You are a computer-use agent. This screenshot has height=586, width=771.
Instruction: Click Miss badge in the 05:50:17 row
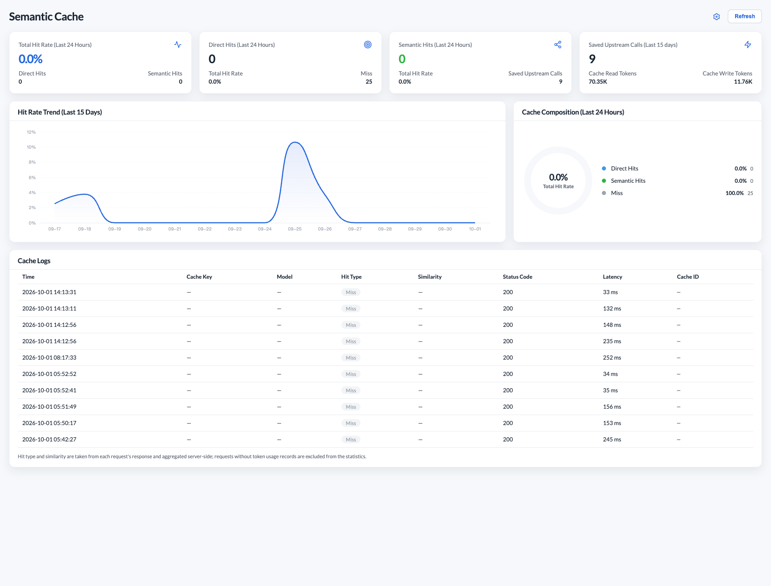pos(350,423)
